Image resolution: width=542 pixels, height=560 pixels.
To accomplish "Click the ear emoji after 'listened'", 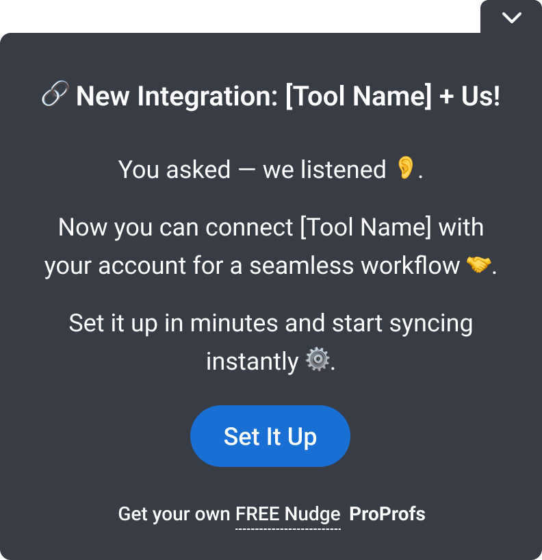I will [x=405, y=168].
